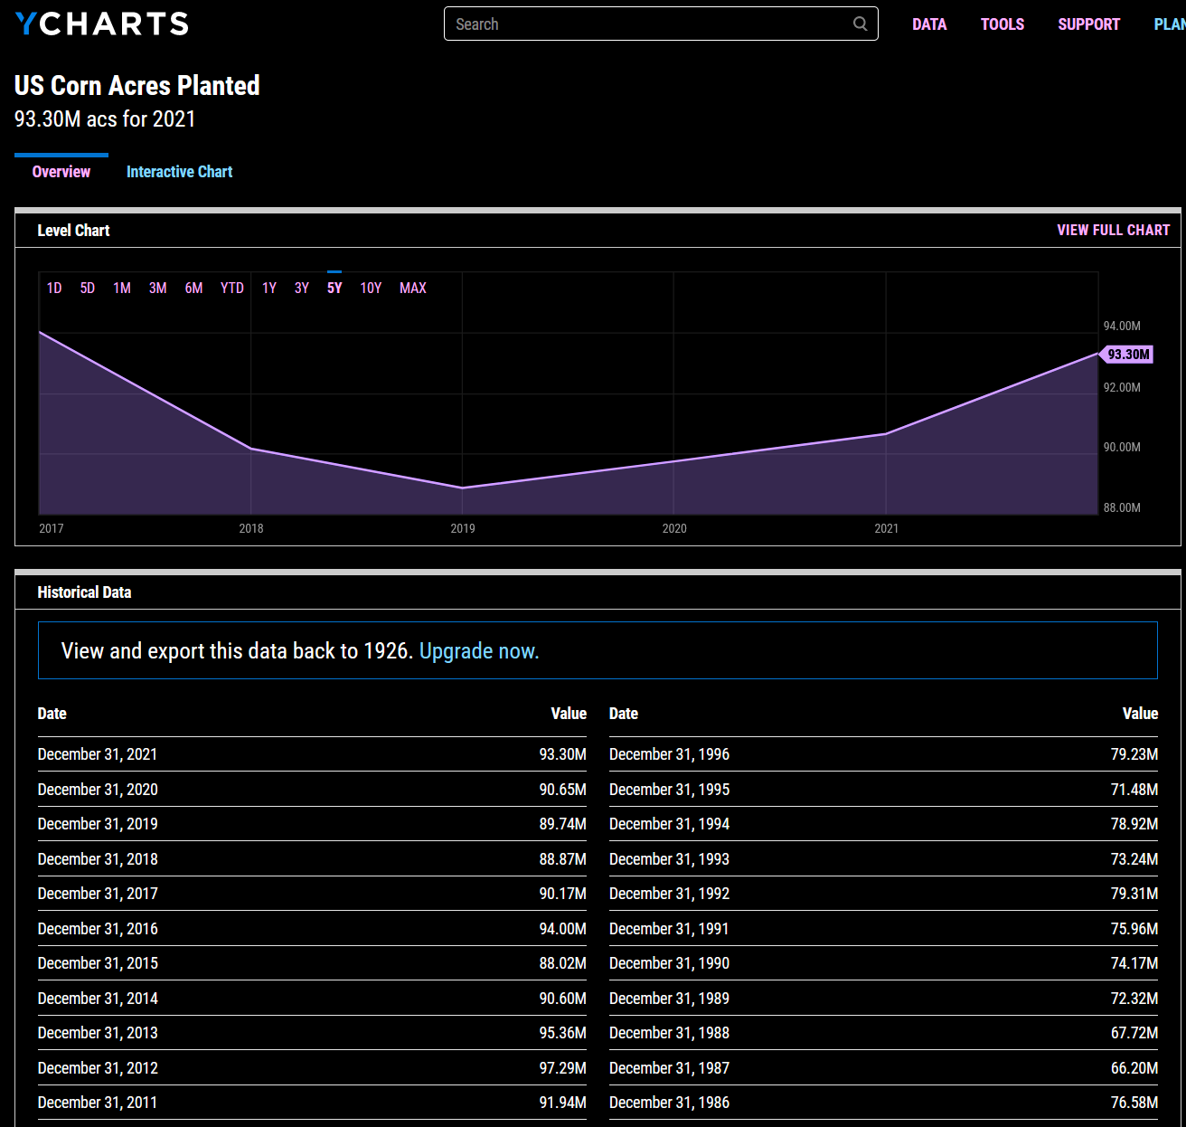Click the 72.32M value for 1989

(1134, 999)
